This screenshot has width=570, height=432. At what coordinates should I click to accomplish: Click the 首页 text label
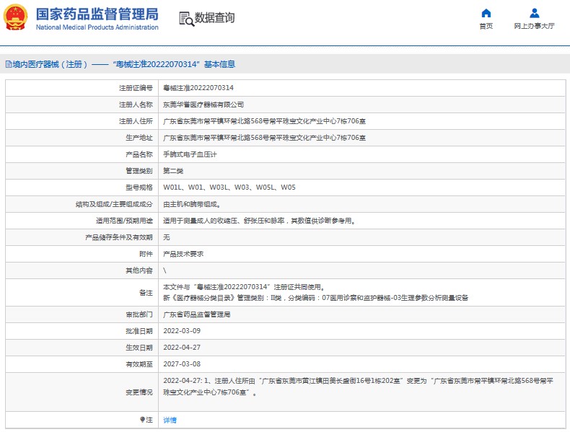pos(486,26)
